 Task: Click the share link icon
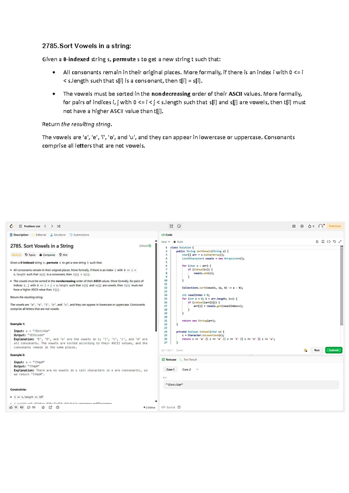click(x=50, y=408)
